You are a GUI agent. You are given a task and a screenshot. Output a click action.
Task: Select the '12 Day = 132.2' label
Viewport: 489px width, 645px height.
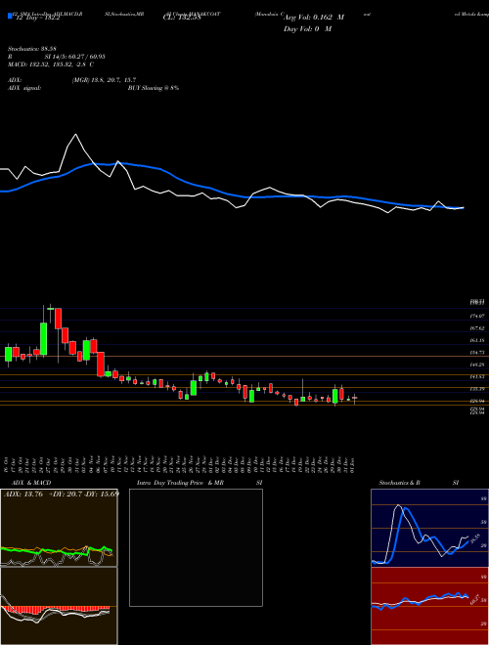pyautogui.click(x=36, y=18)
